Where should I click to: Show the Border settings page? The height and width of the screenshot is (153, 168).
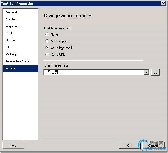click(21, 40)
